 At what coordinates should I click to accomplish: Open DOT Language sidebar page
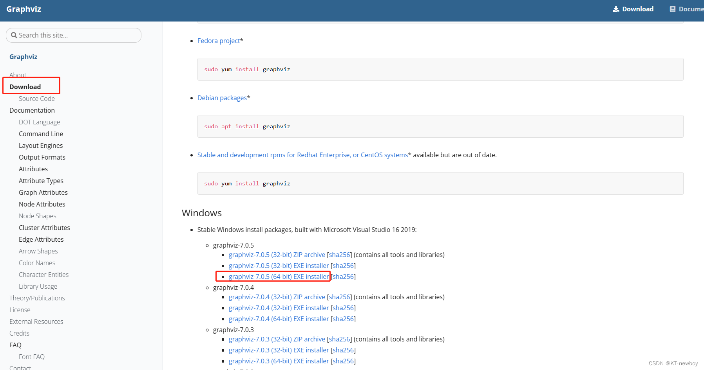[40, 122]
